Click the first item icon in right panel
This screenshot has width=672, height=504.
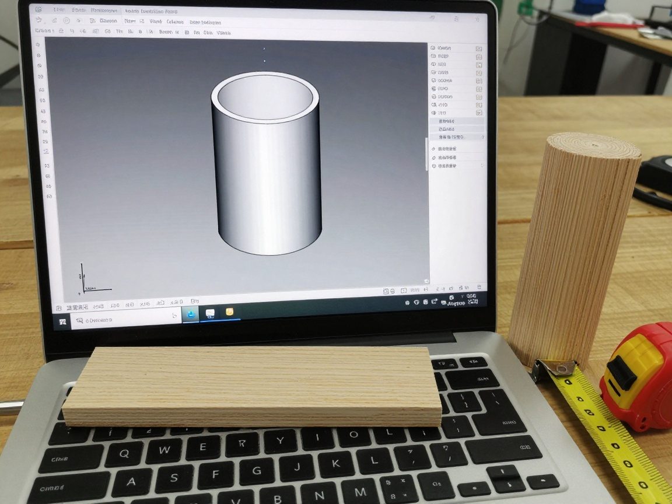433,48
